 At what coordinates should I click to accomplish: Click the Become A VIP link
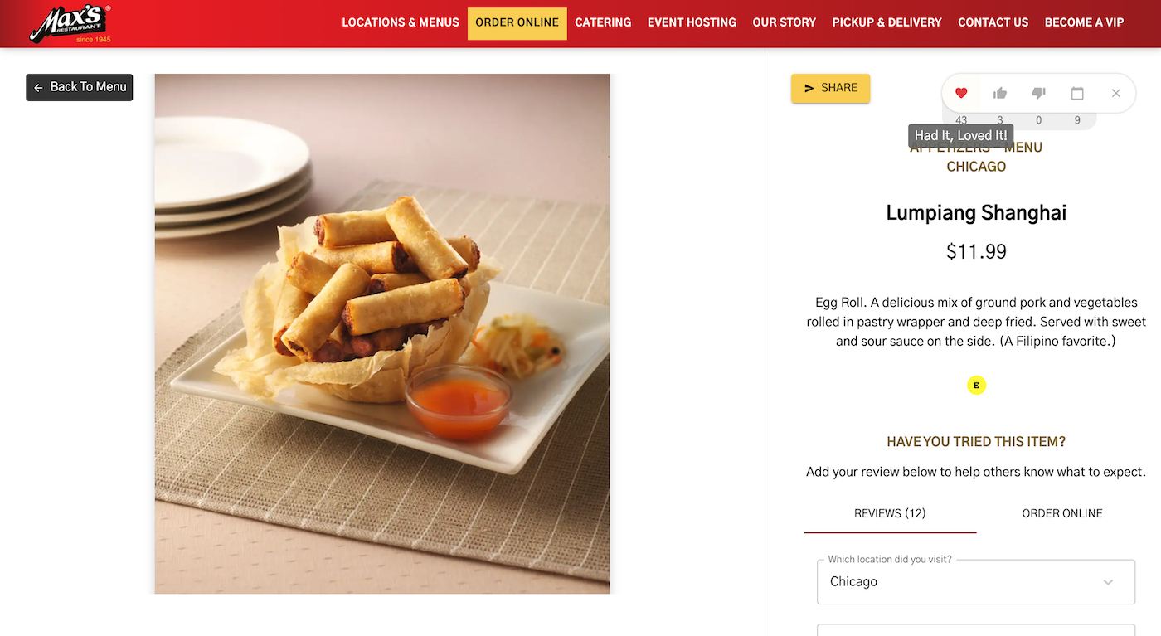(1085, 22)
